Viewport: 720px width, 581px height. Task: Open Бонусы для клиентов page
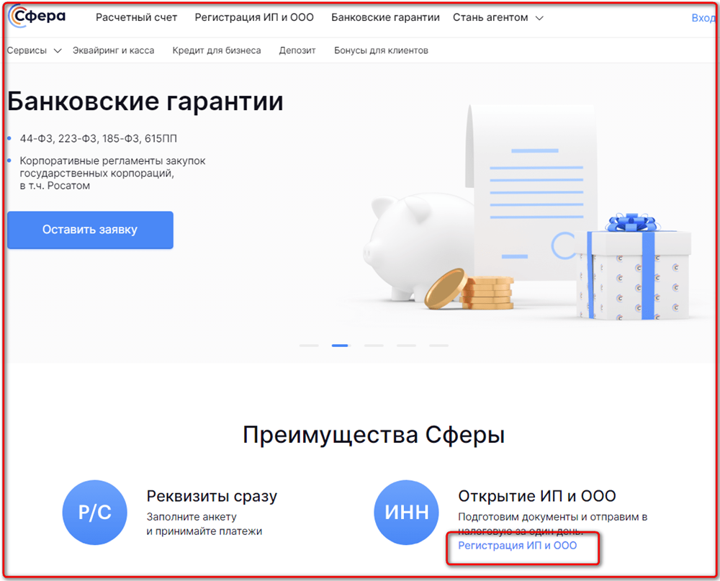[381, 50]
